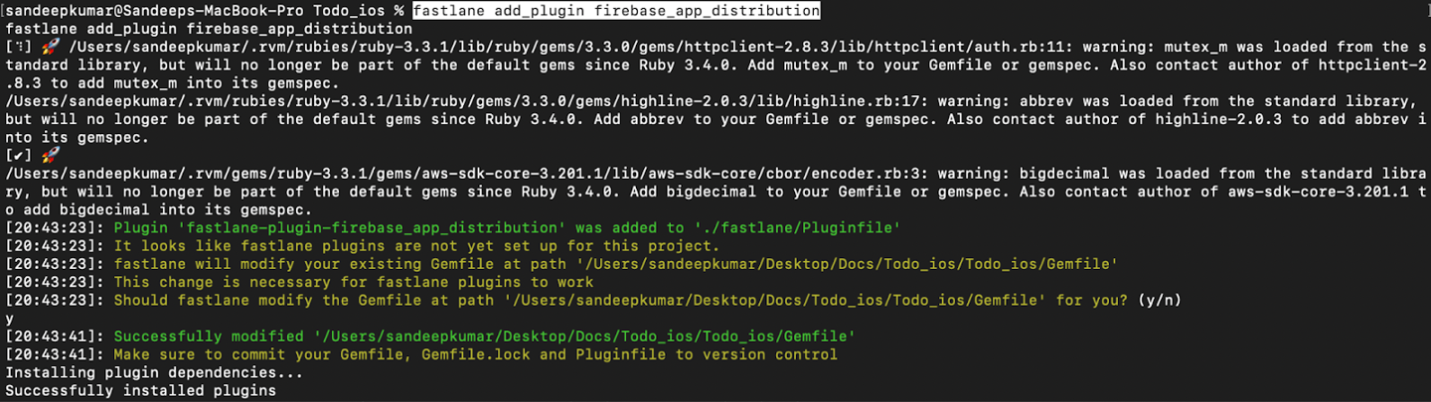Click the checkmark status indicator in brackets
This screenshot has width=1431, height=402.
coord(19,155)
